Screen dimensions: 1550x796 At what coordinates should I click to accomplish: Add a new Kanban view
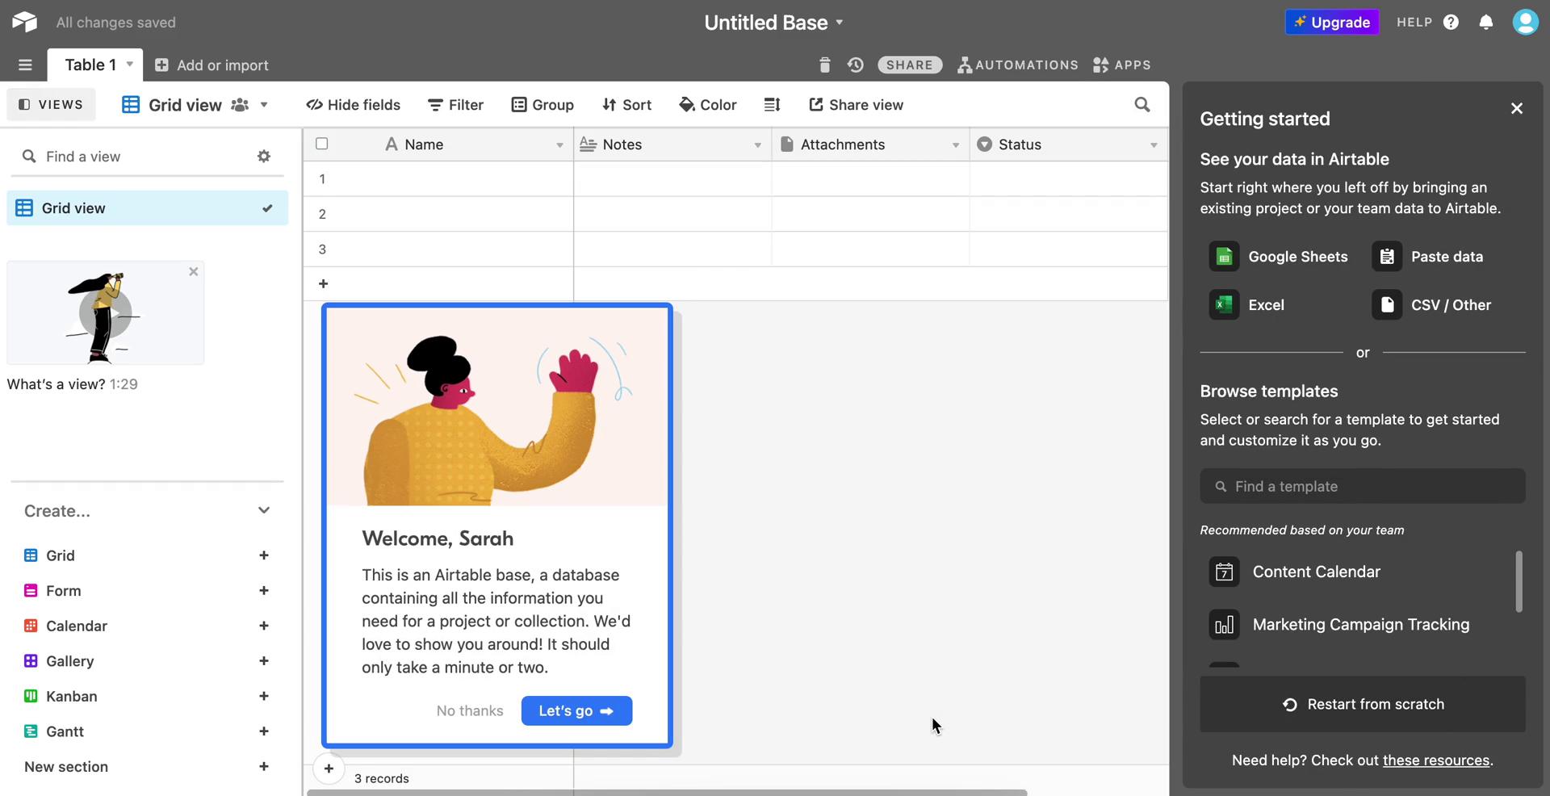click(263, 696)
